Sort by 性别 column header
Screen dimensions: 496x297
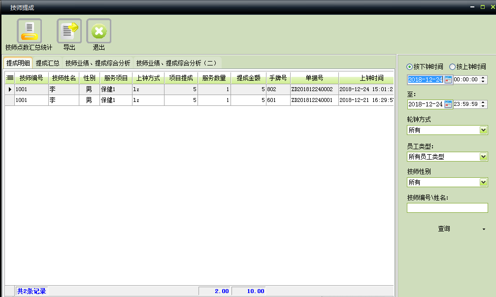[x=89, y=78]
